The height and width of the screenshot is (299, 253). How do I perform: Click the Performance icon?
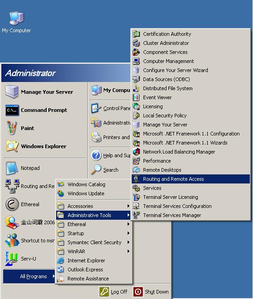tap(136, 161)
